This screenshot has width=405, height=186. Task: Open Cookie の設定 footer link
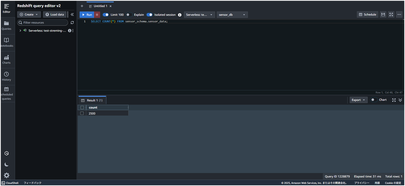[393, 183]
